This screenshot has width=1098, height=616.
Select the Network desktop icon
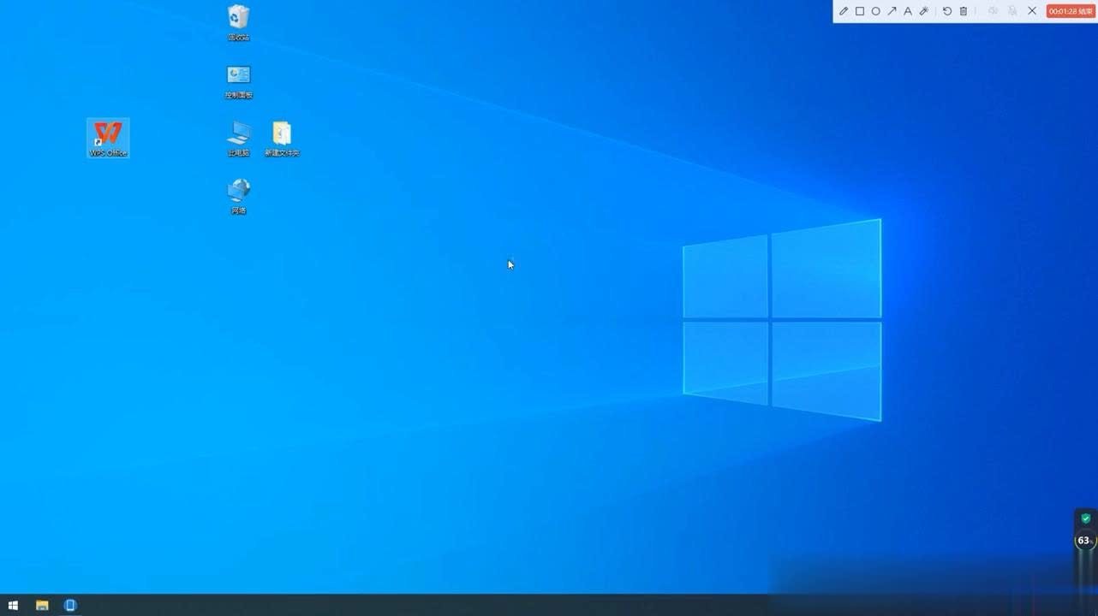238,195
